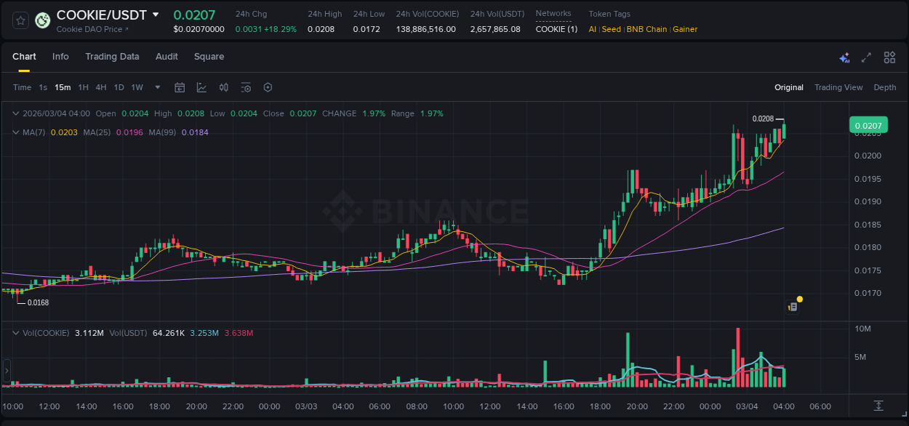The image size is (909, 426).
Task: Select the 1H timeframe
Action: click(84, 87)
